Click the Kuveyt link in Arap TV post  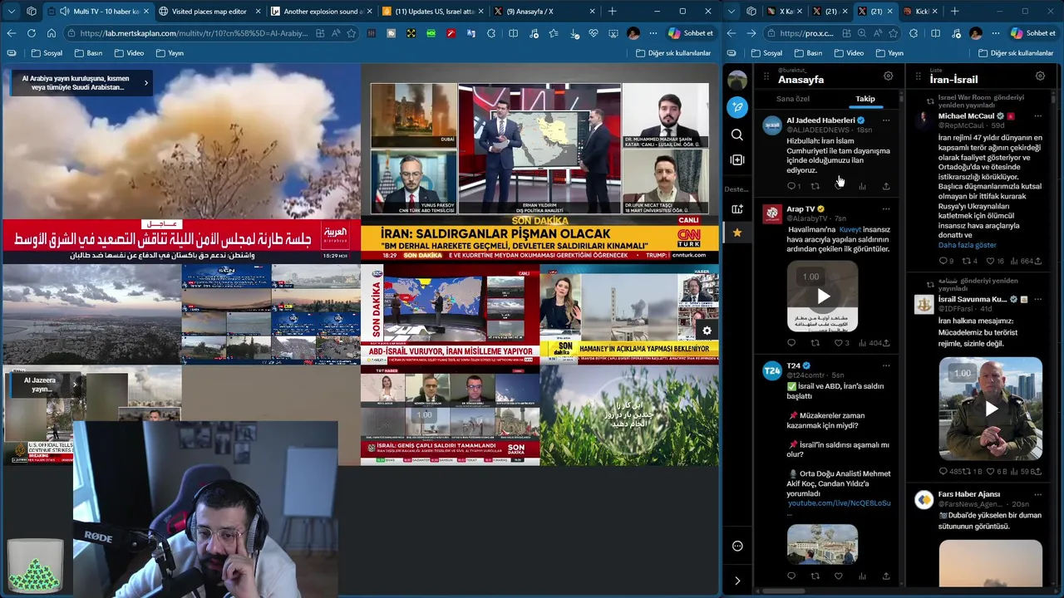(850, 229)
